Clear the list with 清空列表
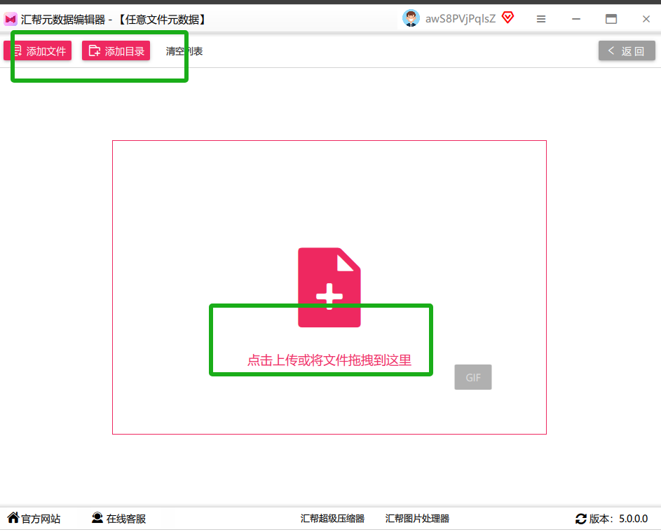 pyautogui.click(x=184, y=51)
